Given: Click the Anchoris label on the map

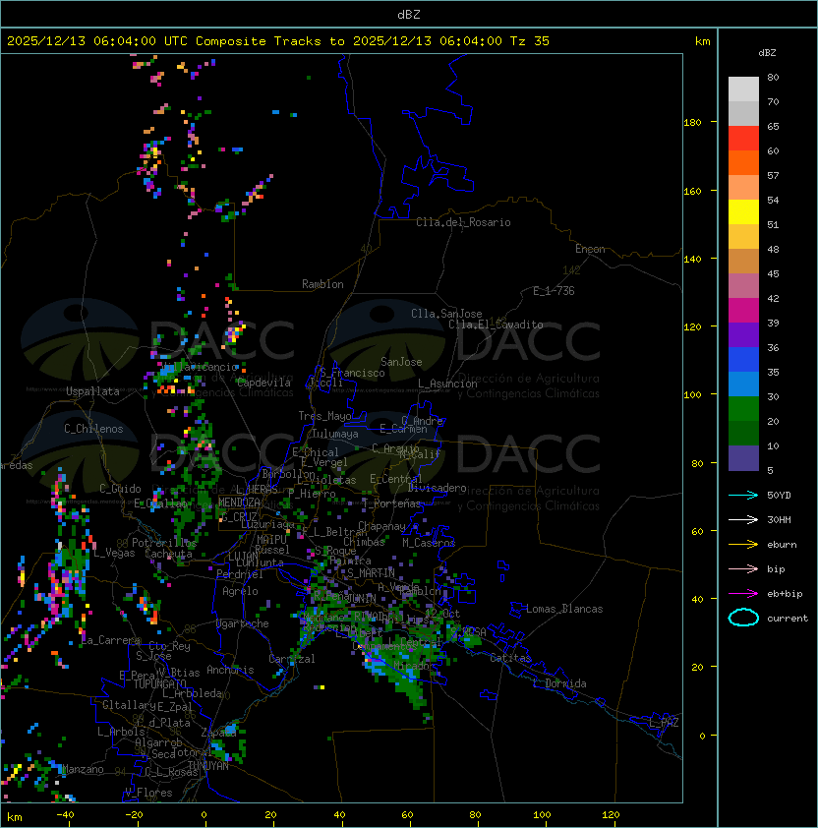Looking at the screenshot, I should (x=230, y=670).
